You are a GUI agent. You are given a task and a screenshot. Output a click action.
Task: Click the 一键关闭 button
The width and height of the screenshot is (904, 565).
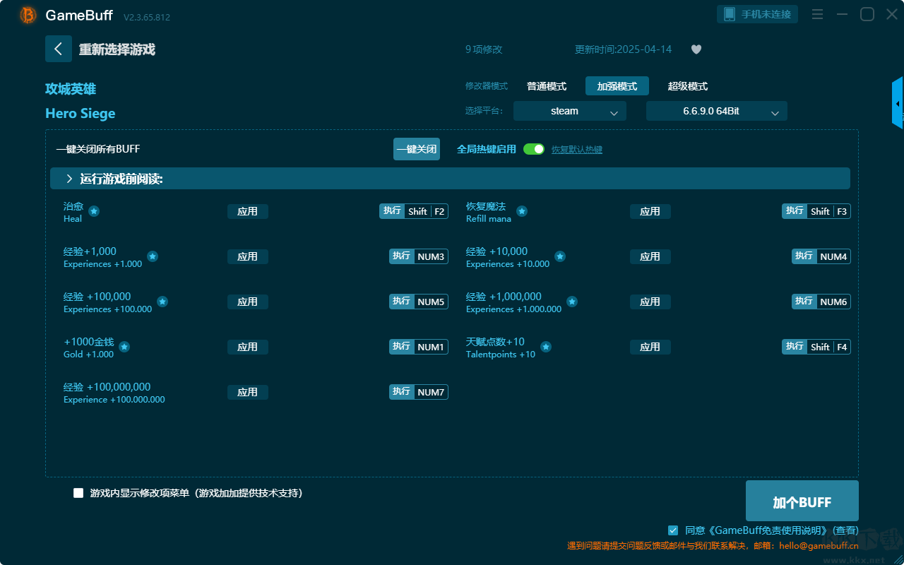pos(417,149)
